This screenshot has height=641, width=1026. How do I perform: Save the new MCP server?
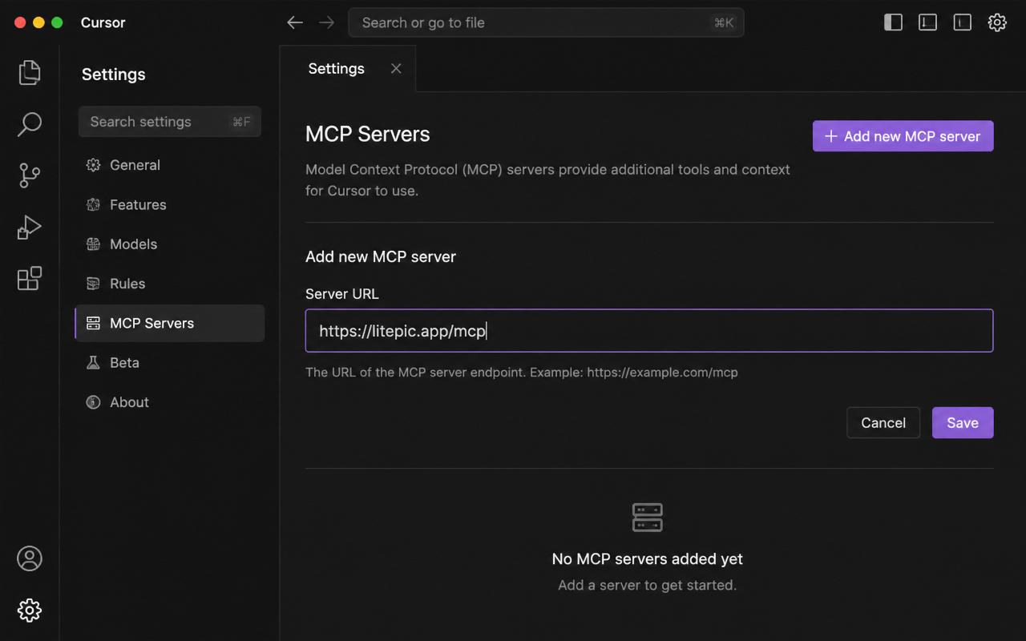coord(963,423)
